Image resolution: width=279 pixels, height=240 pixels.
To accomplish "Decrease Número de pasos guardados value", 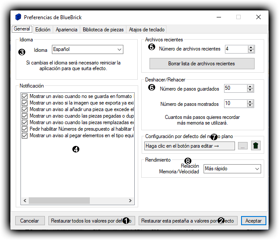I will point(250,90).
